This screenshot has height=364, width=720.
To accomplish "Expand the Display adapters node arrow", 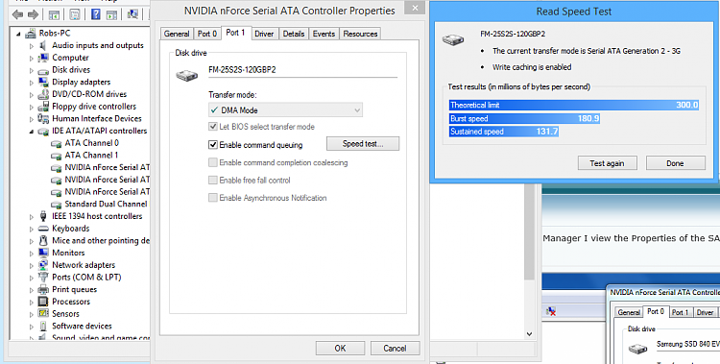I will coord(32,83).
